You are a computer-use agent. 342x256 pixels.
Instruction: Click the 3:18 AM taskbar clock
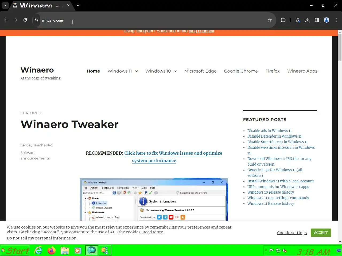click(313, 251)
